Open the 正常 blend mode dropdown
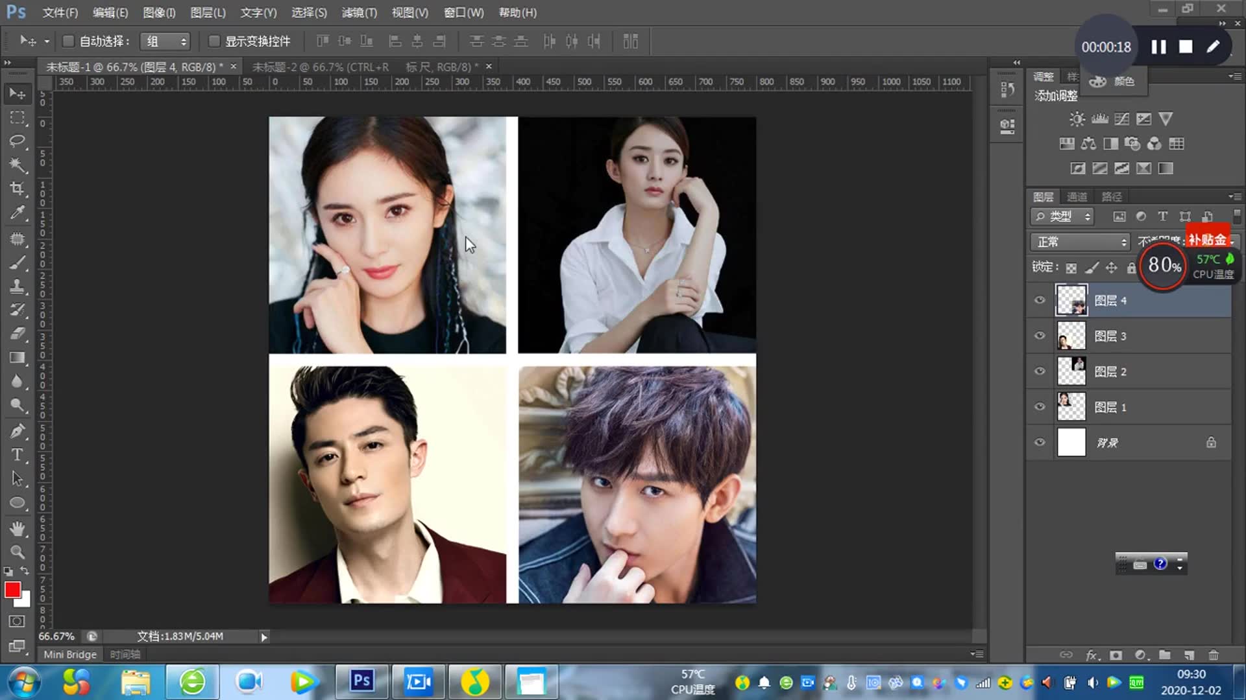This screenshot has width=1246, height=700. pyautogui.click(x=1080, y=242)
